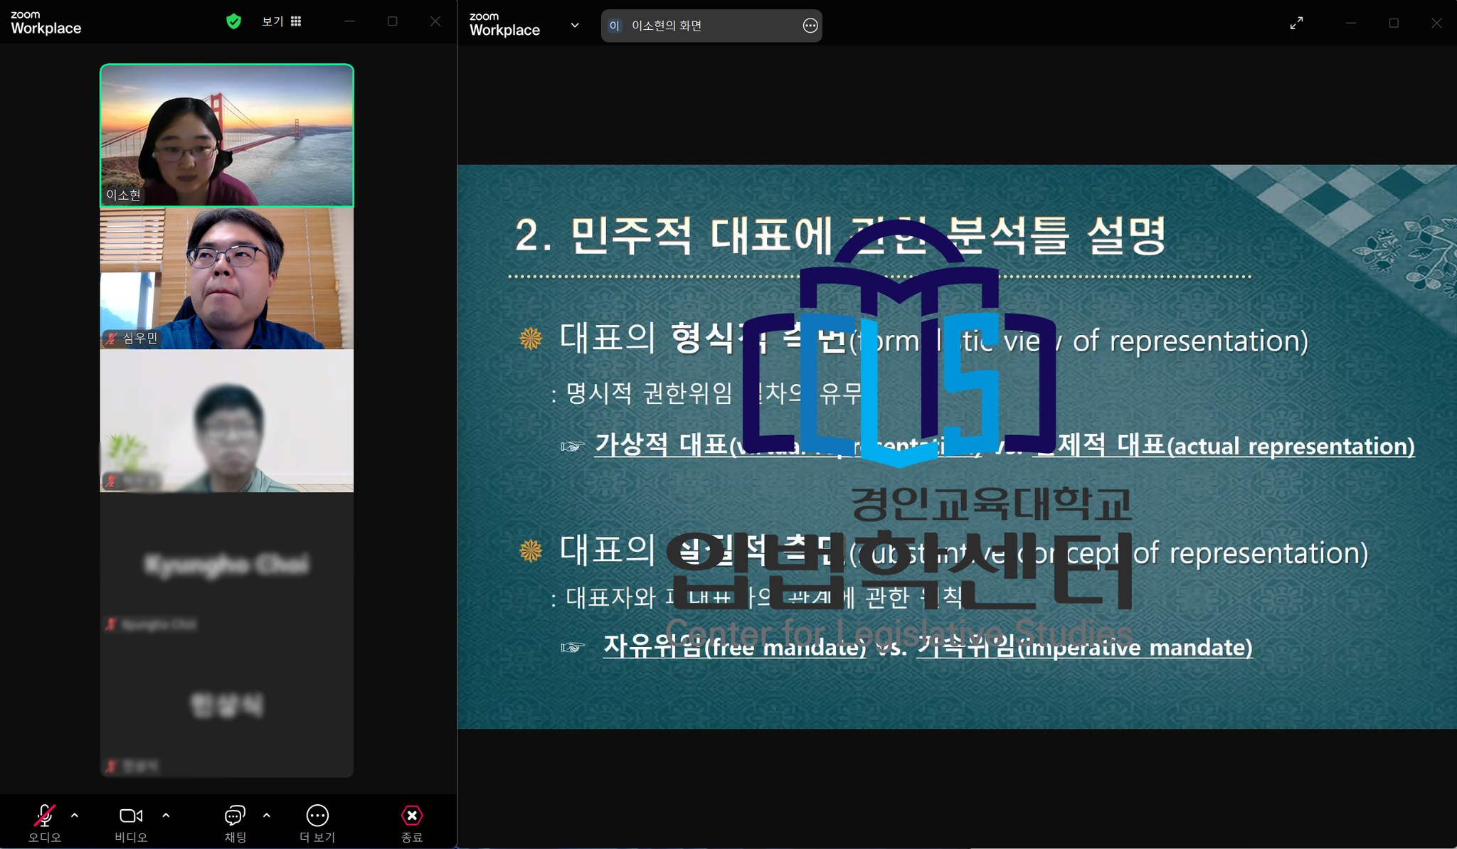The height and width of the screenshot is (849, 1457).
Task: Close the screen share window
Action: pyautogui.click(x=1436, y=23)
